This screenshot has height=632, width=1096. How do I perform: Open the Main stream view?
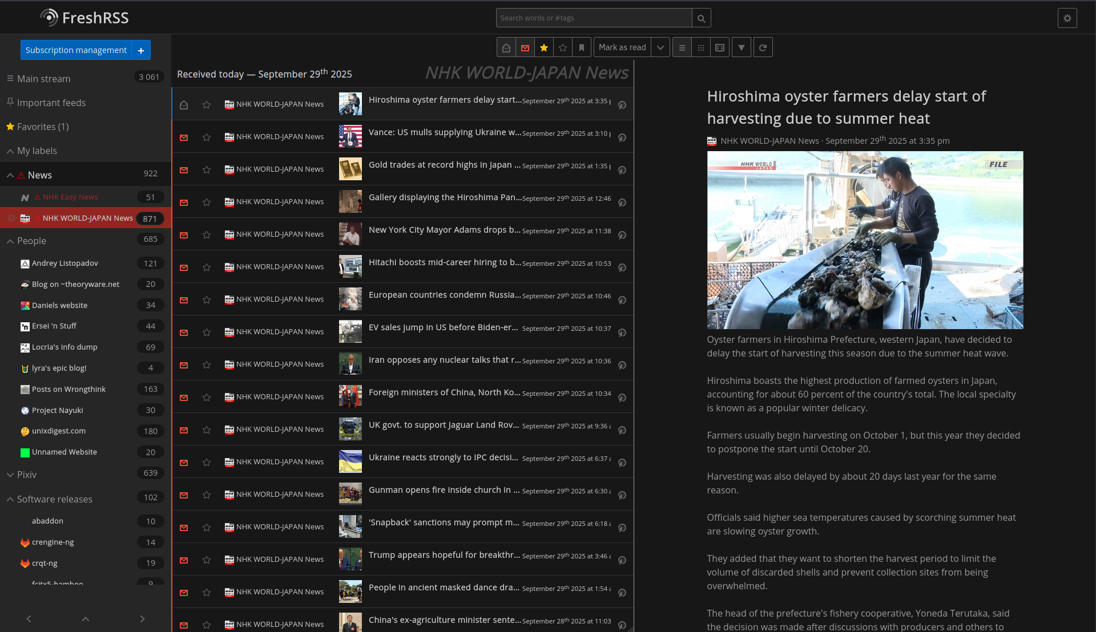tap(44, 79)
